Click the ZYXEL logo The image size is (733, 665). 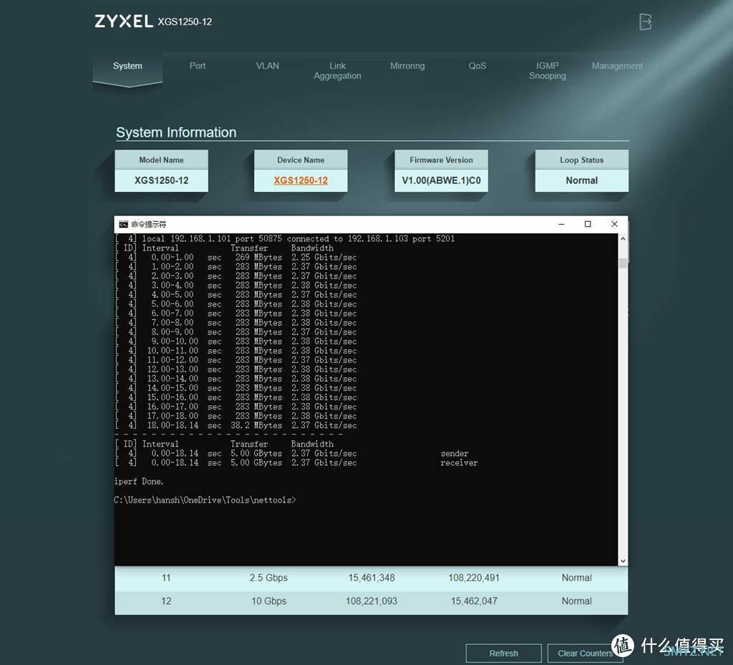[123, 21]
